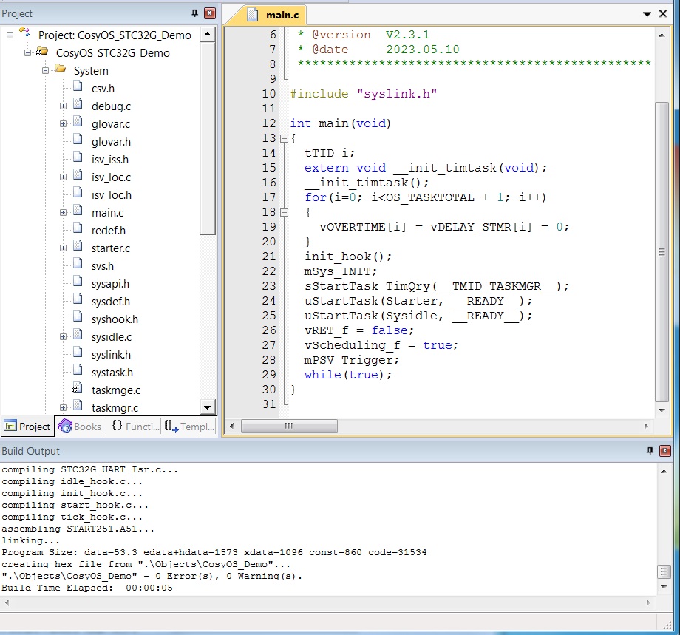Click the csv.h file icon
Image resolution: width=680 pixels, height=635 pixels.
pos(78,86)
